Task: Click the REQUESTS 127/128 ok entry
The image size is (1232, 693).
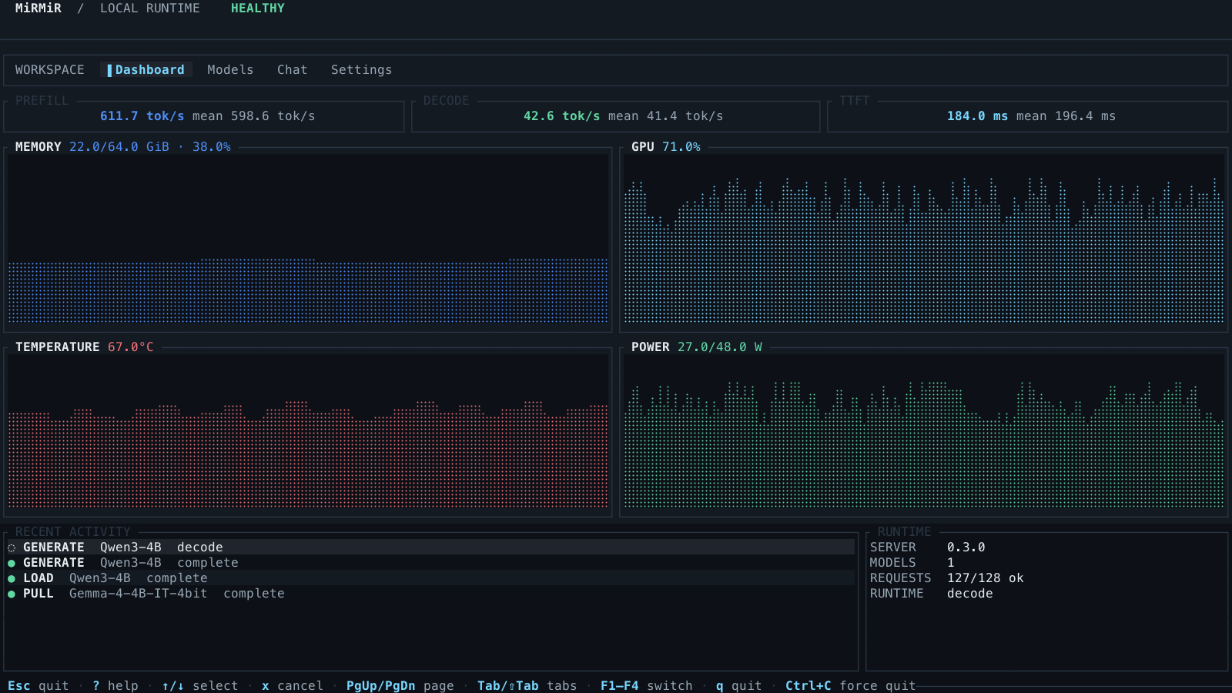Action: tap(947, 578)
